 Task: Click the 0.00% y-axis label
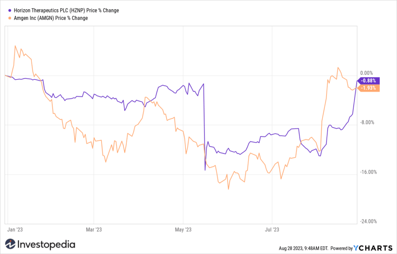click(366, 73)
